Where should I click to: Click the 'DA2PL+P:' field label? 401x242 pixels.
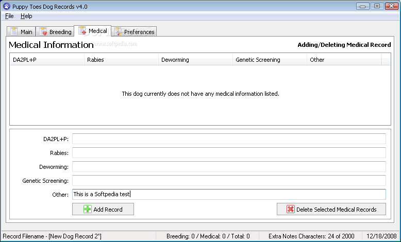(56, 139)
